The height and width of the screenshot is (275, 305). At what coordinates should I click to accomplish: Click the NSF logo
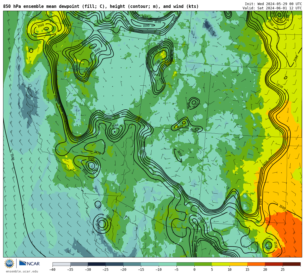[x=9, y=264]
